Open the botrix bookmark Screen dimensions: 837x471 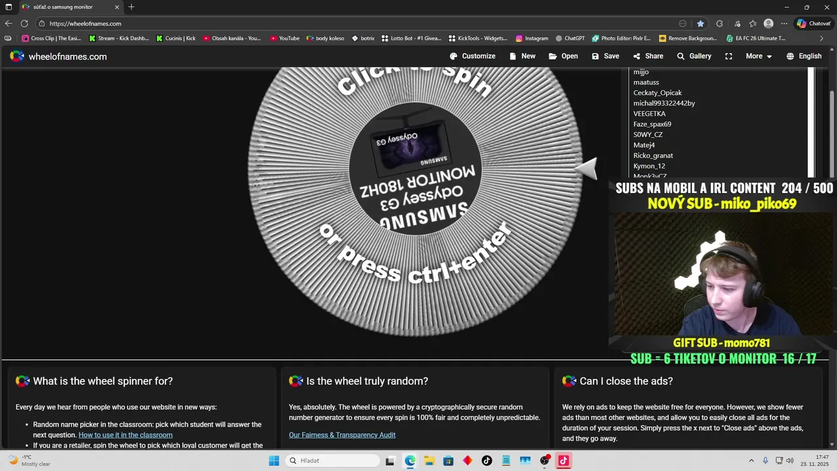(362, 39)
